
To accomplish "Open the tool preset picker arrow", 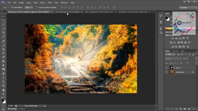I will (x=8, y=7).
